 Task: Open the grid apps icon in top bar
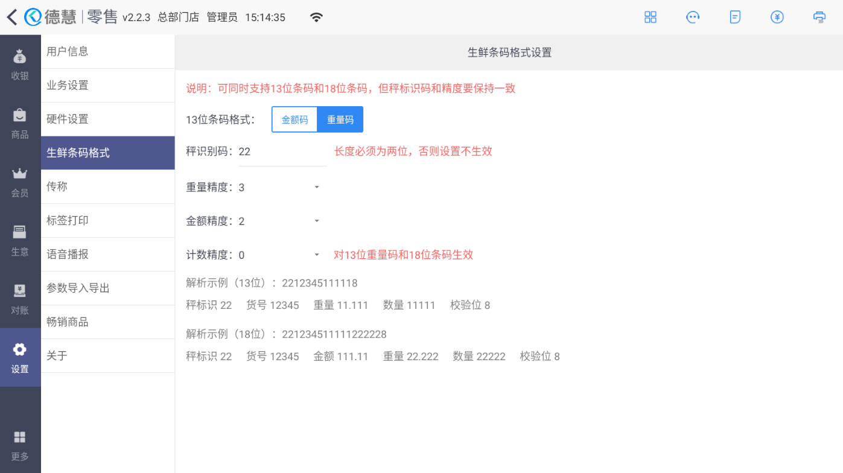coord(651,17)
